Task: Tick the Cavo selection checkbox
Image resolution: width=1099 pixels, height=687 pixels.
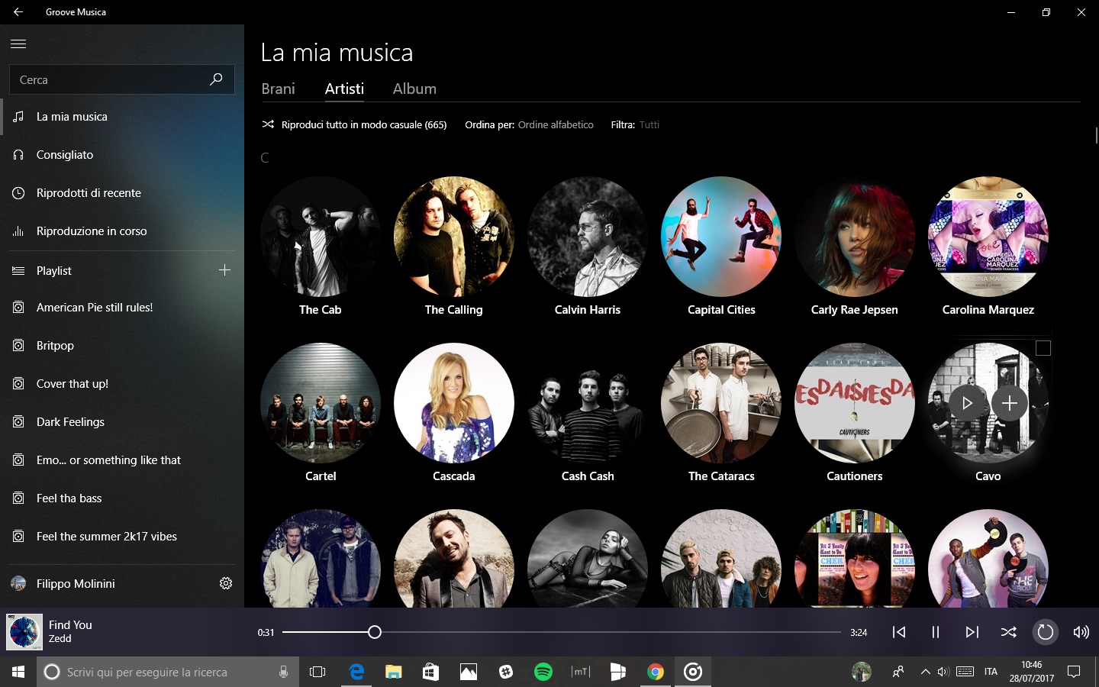Action: [1043, 348]
